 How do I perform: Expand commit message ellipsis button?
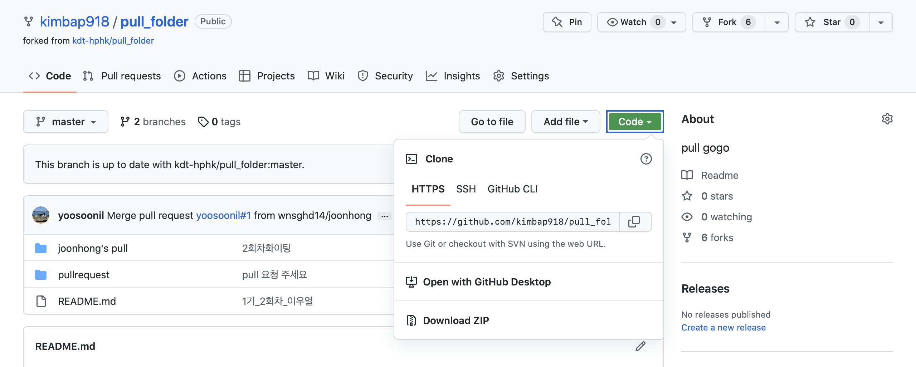pos(385,216)
